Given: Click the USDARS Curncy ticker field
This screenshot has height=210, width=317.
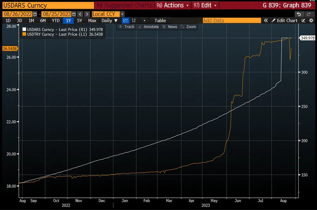Looking at the screenshot, I should (48, 5).
